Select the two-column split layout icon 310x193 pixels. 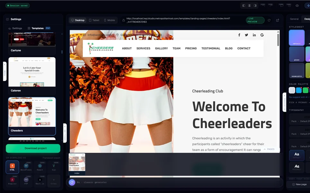249,5
